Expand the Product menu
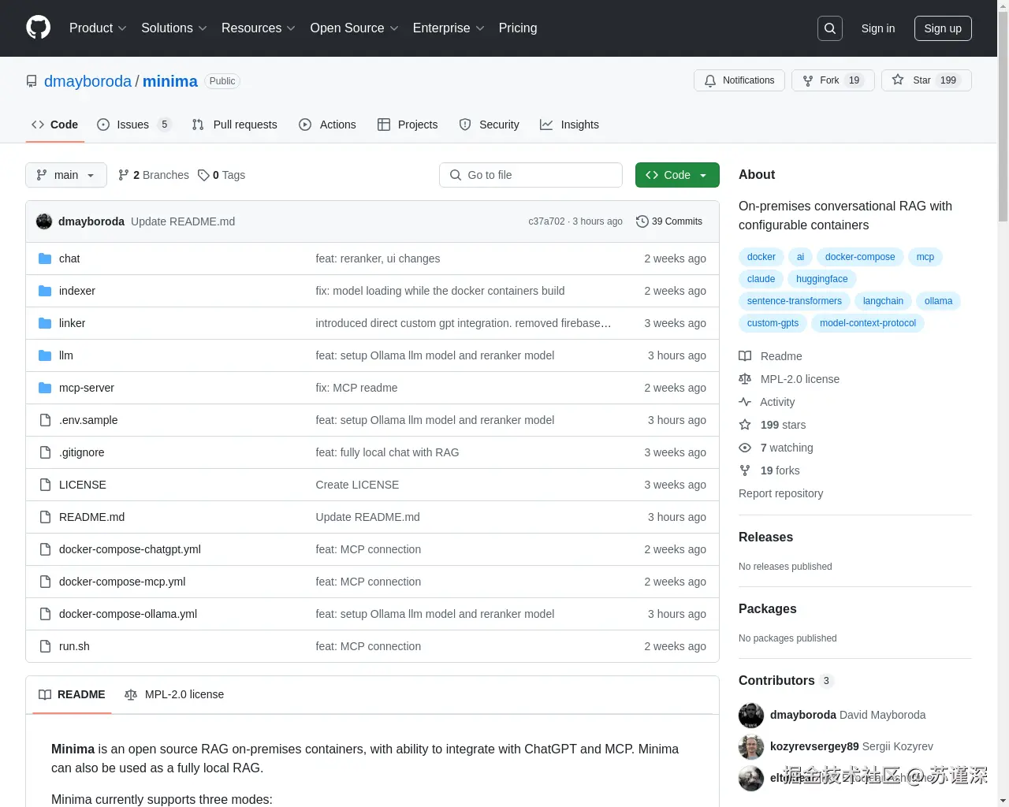1009x807 pixels. click(98, 28)
